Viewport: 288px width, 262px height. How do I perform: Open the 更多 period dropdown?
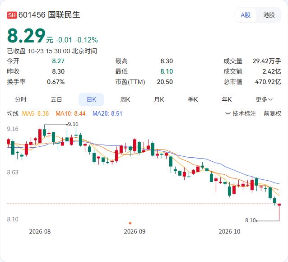[x=264, y=99]
